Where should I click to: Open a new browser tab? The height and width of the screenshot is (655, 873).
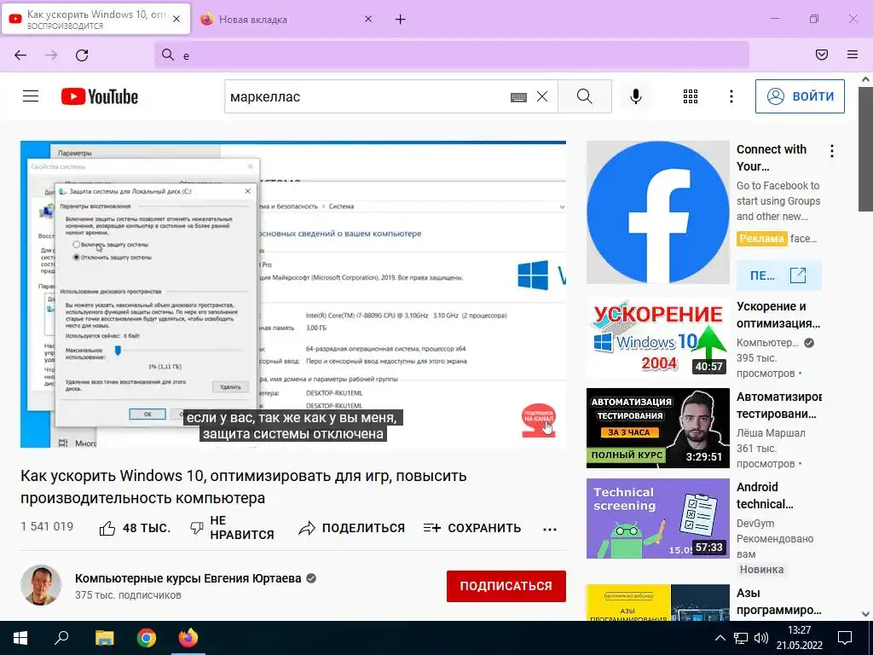[x=401, y=20]
